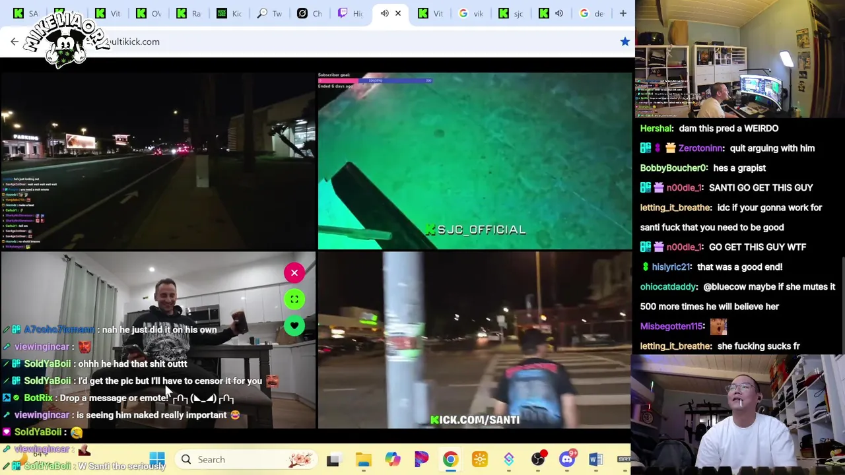The height and width of the screenshot is (475, 845).
Task: Switch to the 'Ch' tab
Action: coord(310,13)
